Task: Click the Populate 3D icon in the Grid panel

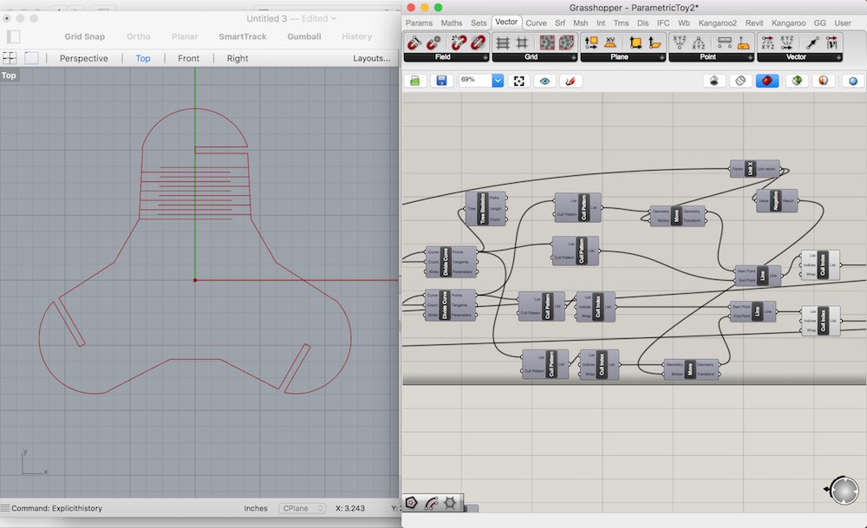Action: pos(566,42)
